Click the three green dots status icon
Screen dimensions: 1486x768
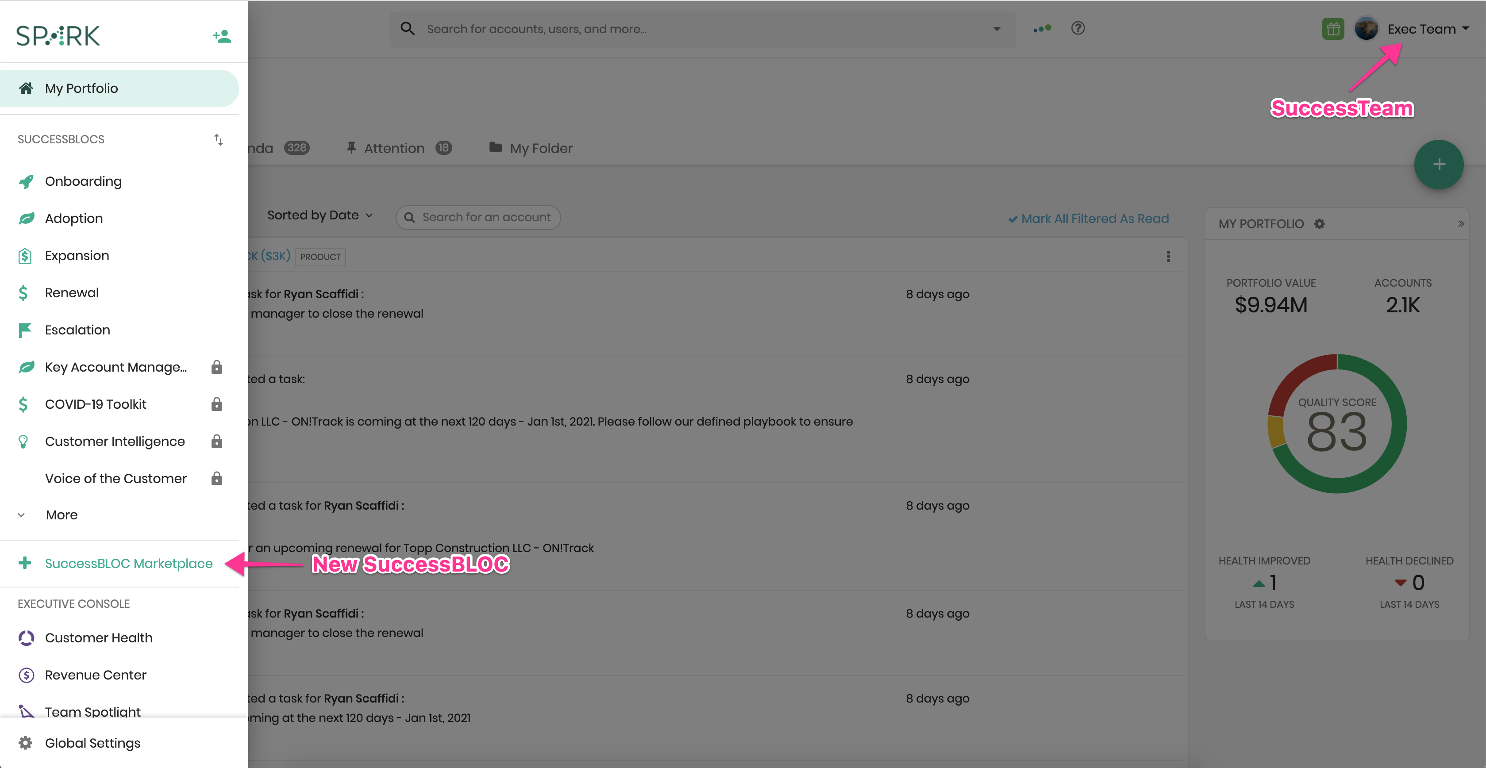[1042, 28]
